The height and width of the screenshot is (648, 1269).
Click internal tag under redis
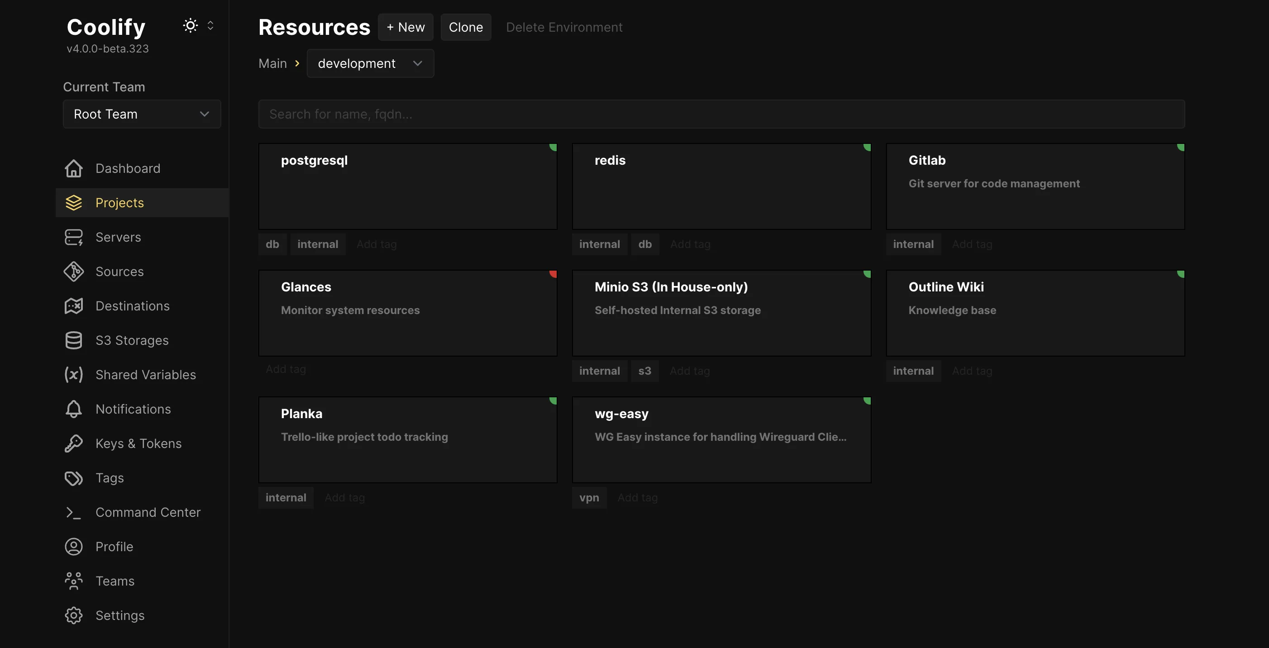coord(600,244)
